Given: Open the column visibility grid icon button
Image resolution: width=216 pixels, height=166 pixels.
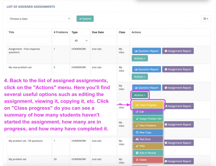Looking at the screenshot, I should coord(205,19).
